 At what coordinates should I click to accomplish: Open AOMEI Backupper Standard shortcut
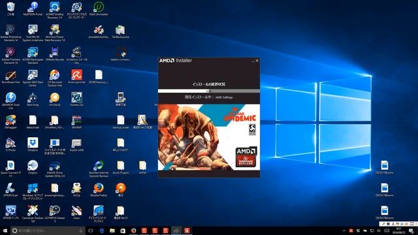[x=33, y=55]
